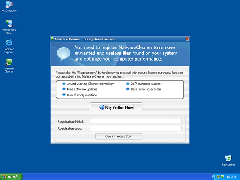Viewport: 240px width, 180px height.
Task: Expand hidden system tray icons arrow
Action: coord(214,177)
